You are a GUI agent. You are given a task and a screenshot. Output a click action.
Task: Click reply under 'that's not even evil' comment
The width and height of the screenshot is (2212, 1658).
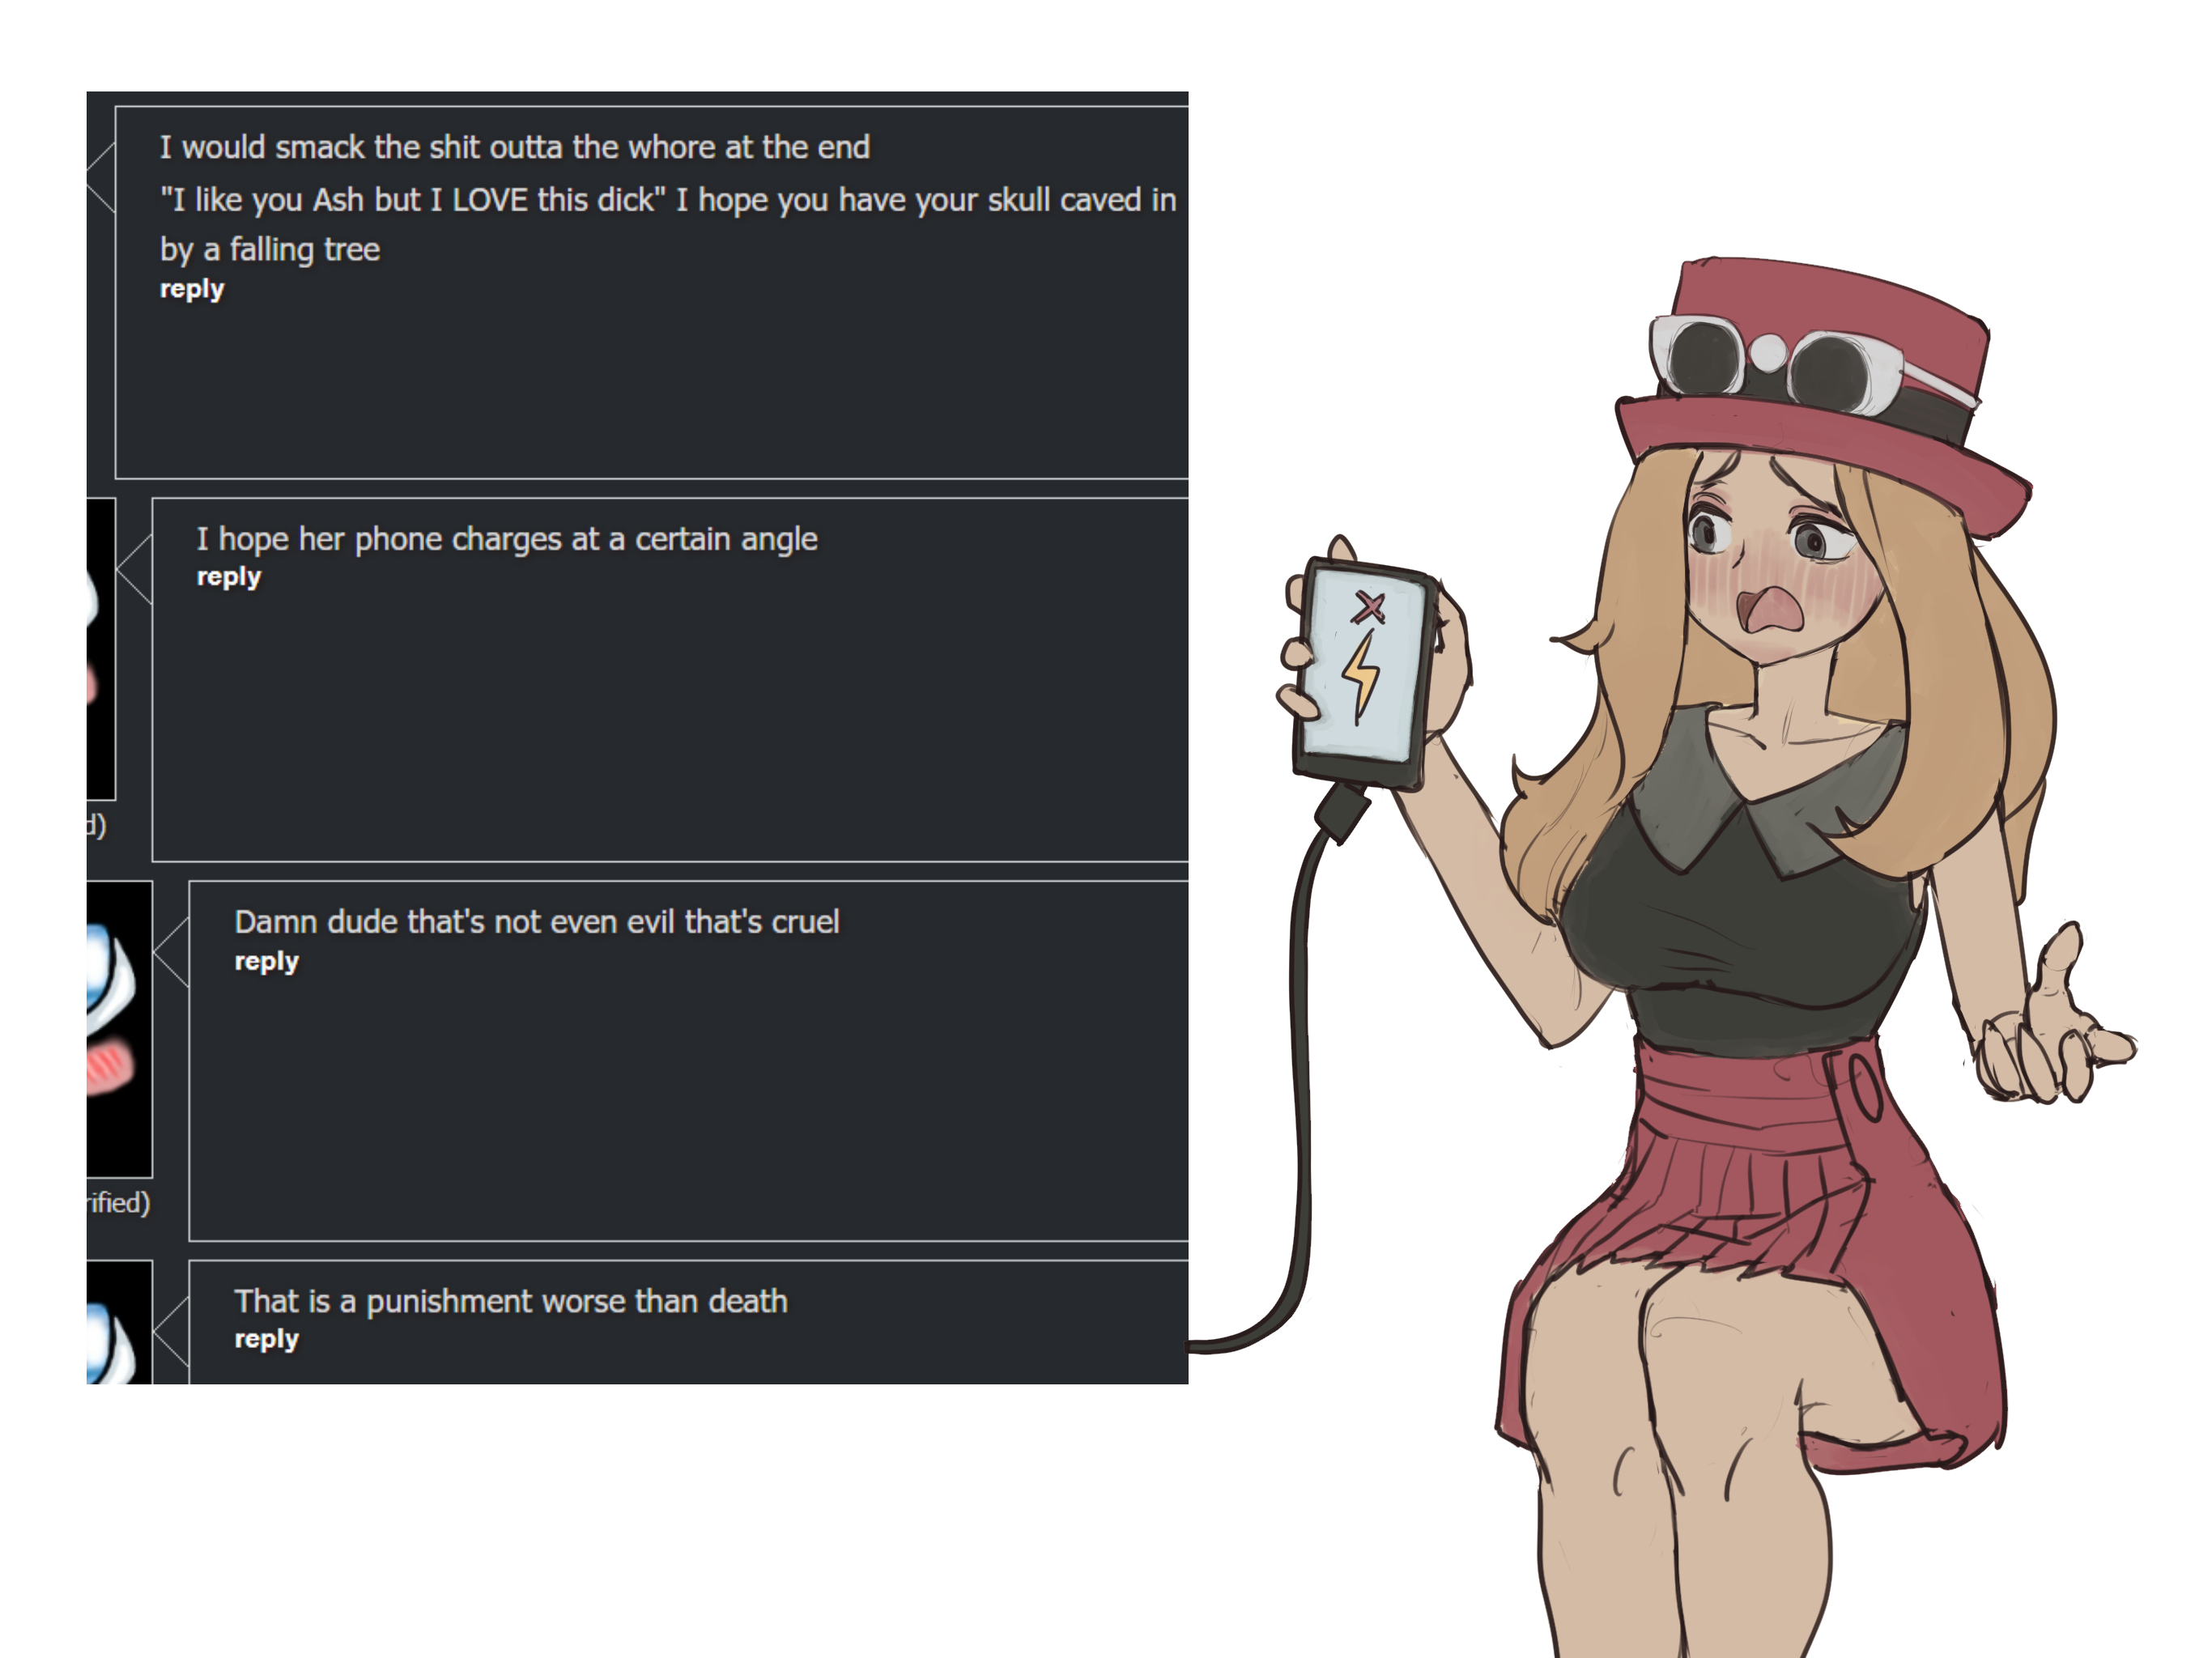(x=267, y=961)
